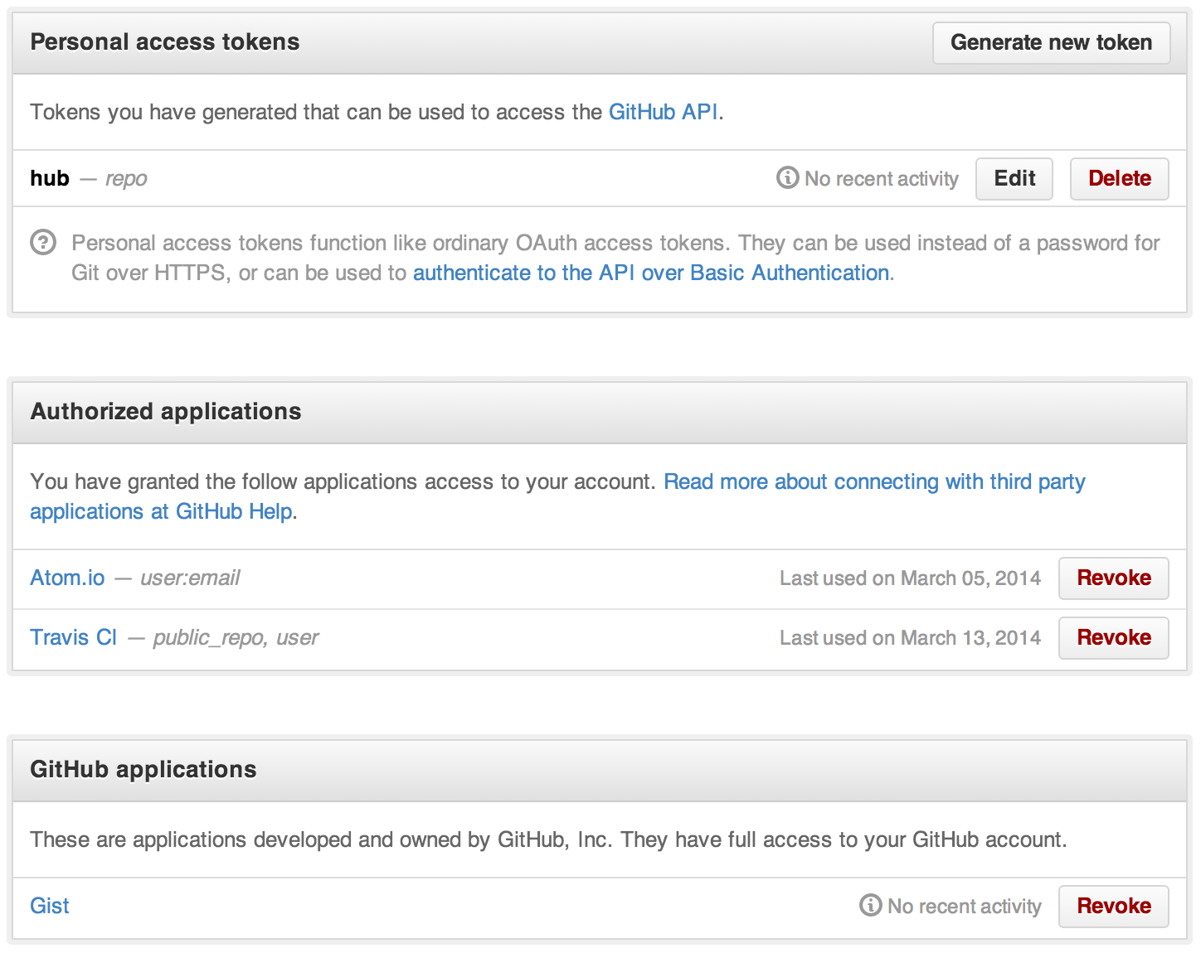
Task: Click the Personal access tokens heading
Action: [165, 42]
